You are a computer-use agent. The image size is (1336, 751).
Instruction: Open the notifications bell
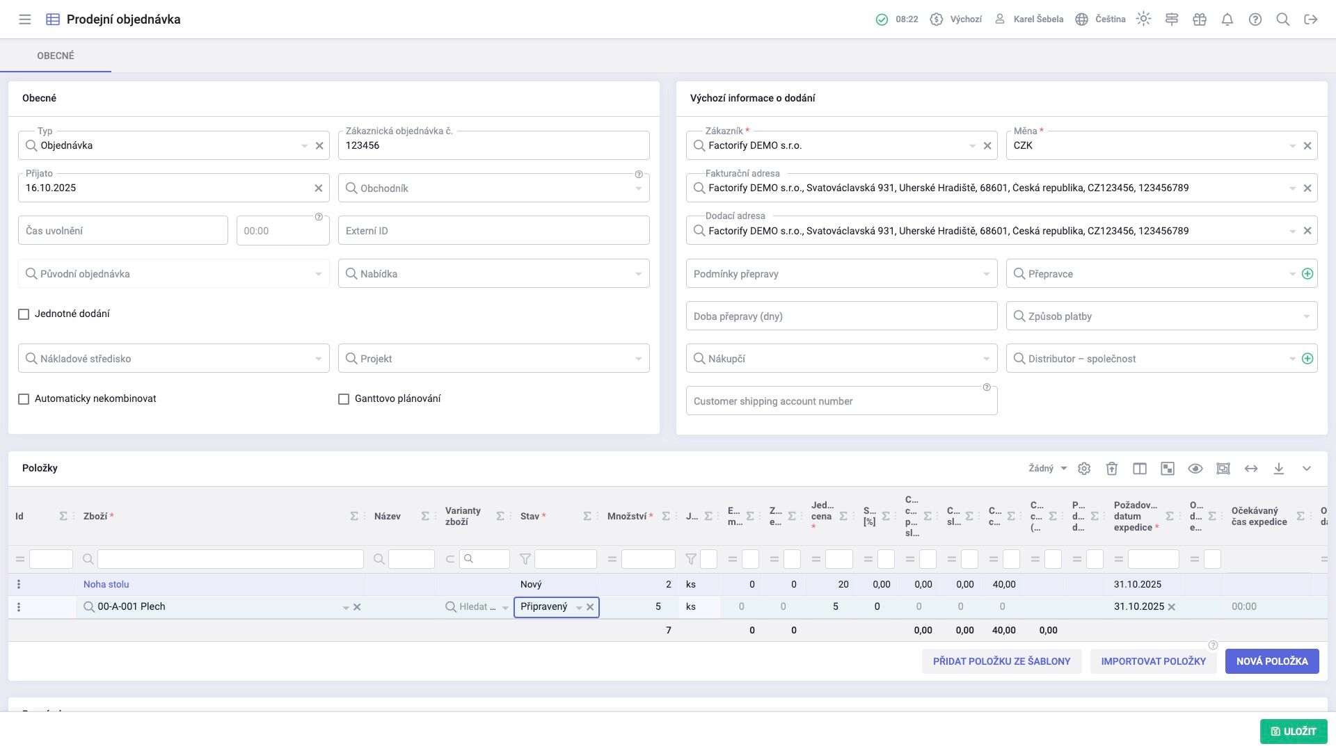pos(1227,19)
